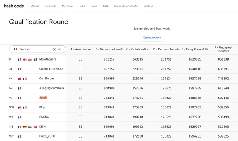The width and height of the screenshot is (238, 141).
Task: Open the Hubs page
Action: (82, 6)
